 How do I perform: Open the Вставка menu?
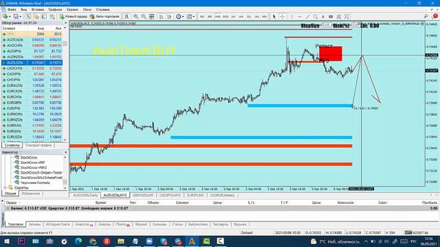[38, 10]
